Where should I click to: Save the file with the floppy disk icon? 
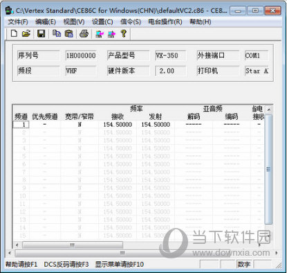point(41,34)
